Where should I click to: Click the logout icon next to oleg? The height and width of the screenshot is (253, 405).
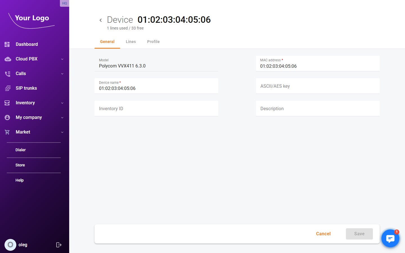pyautogui.click(x=59, y=245)
